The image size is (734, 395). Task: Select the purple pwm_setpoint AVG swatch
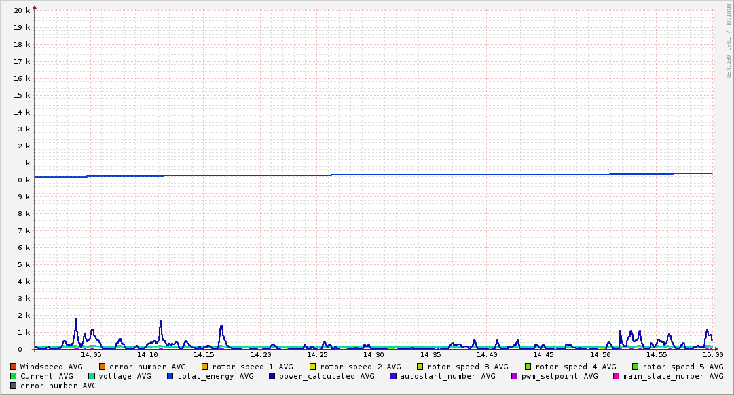[x=514, y=376]
